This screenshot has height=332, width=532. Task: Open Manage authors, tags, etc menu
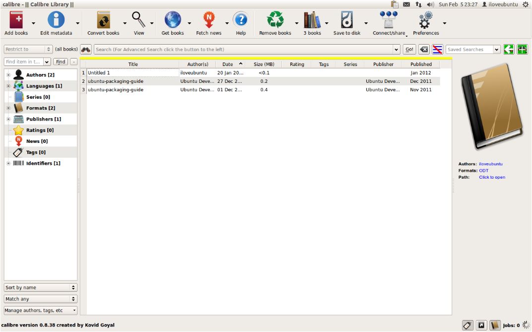pyautogui.click(x=40, y=311)
